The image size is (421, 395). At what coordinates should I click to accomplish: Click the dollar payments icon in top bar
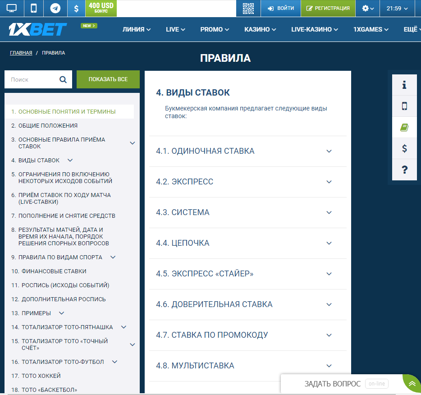click(x=76, y=8)
